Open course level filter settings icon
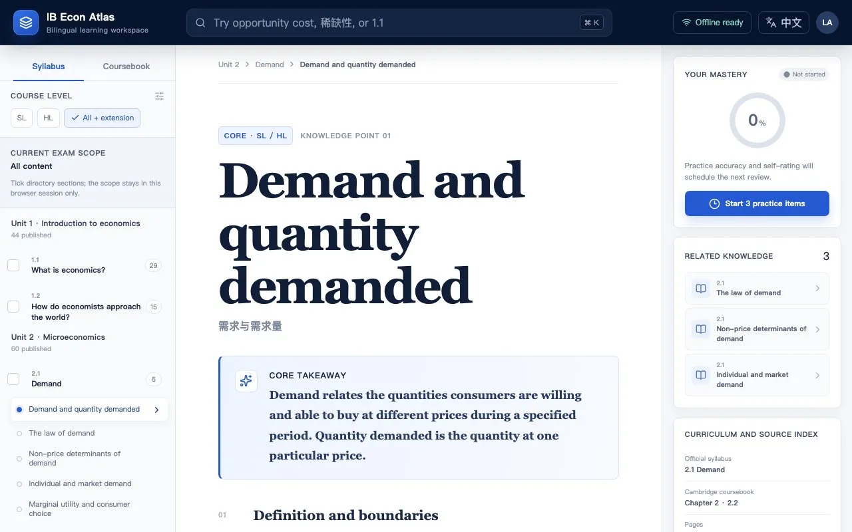 tap(159, 96)
